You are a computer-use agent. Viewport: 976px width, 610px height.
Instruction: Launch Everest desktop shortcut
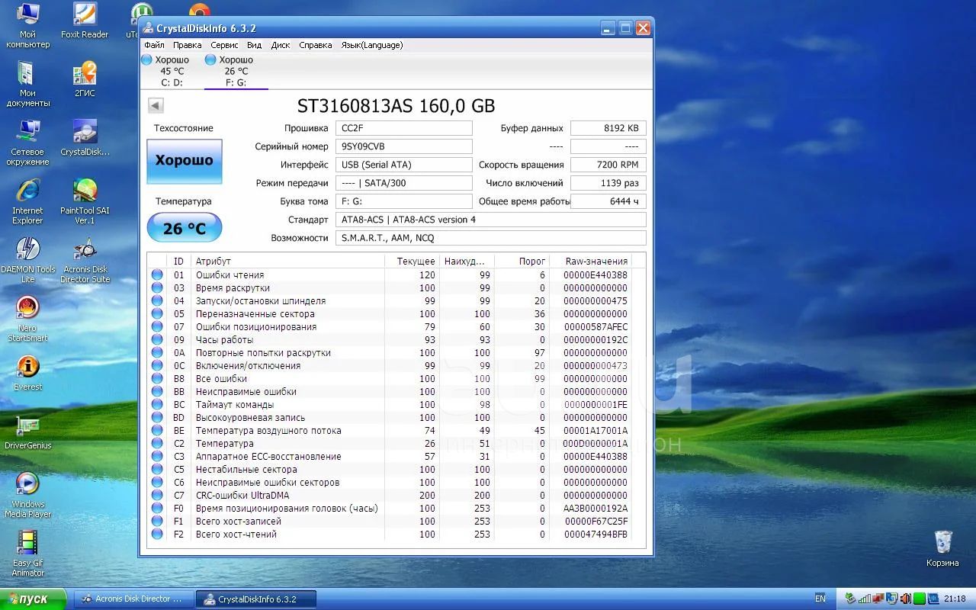tap(27, 374)
